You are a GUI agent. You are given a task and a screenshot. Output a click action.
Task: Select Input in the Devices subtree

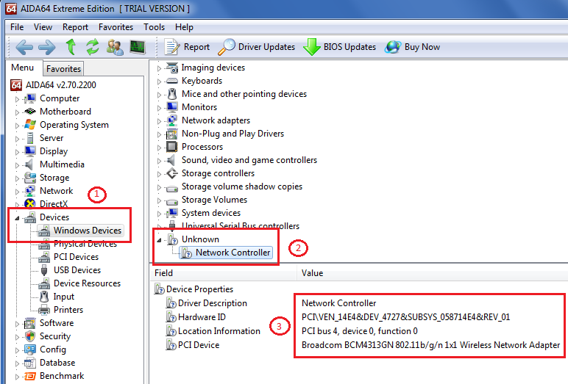[x=64, y=297]
